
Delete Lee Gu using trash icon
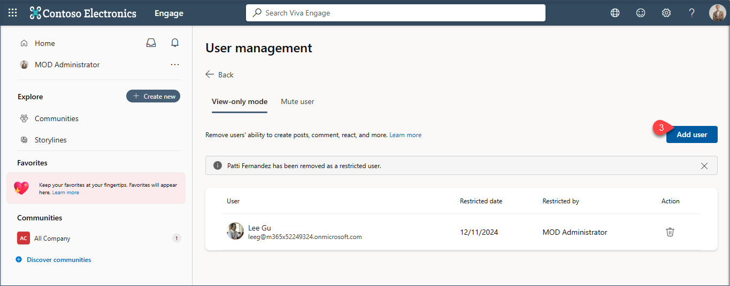click(670, 232)
